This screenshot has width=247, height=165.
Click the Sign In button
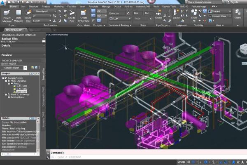[234, 2]
